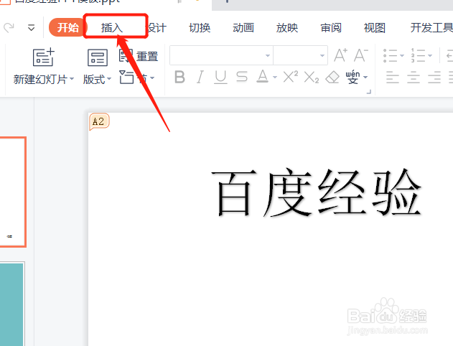
Task: Switch to the 开始 tab
Action: pyautogui.click(x=68, y=27)
